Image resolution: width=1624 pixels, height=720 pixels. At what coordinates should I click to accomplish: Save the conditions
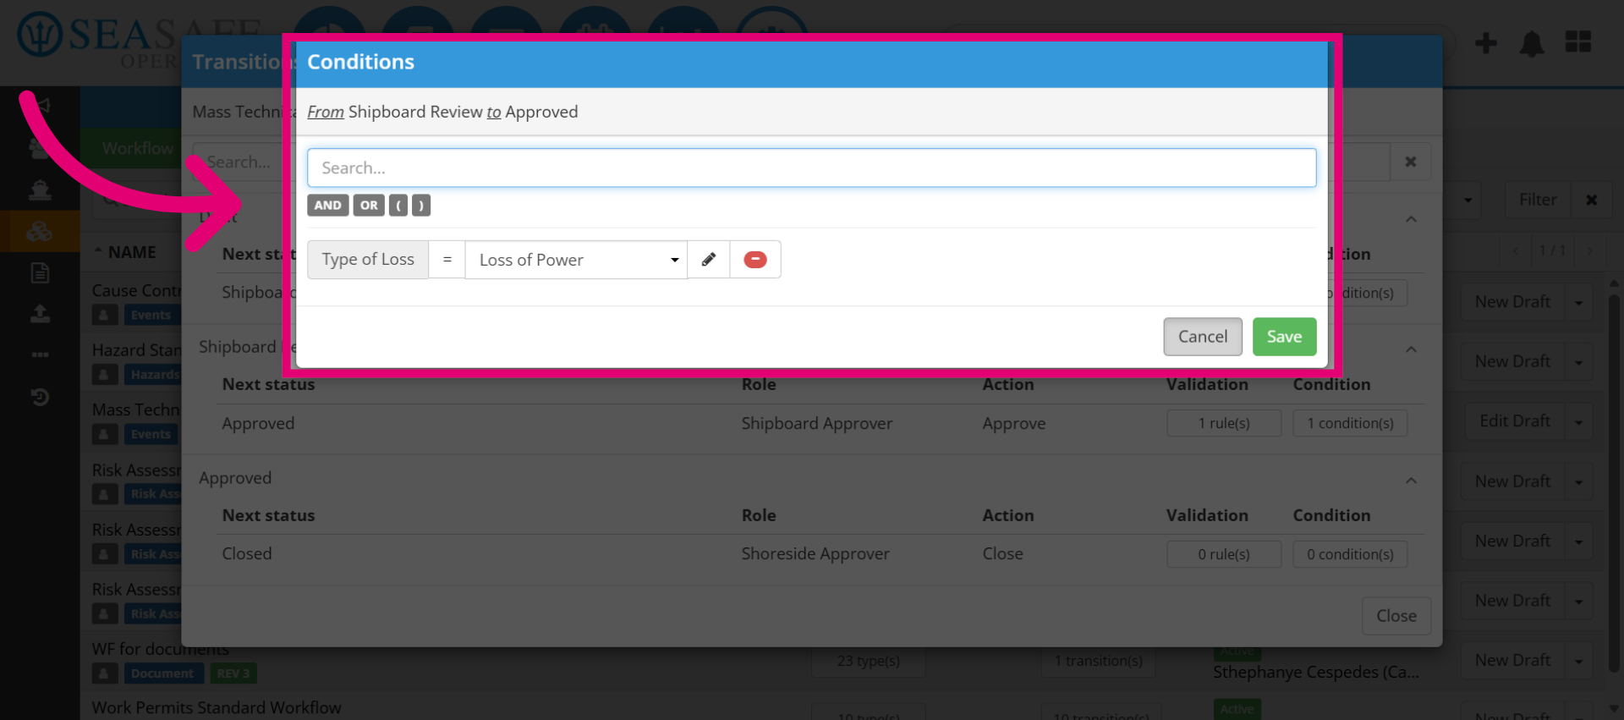point(1284,337)
